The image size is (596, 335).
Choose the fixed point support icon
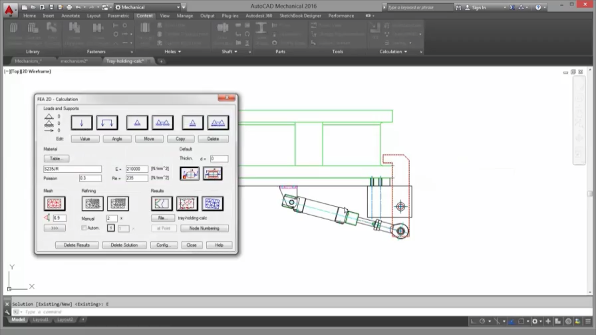pyautogui.click(x=137, y=123)
